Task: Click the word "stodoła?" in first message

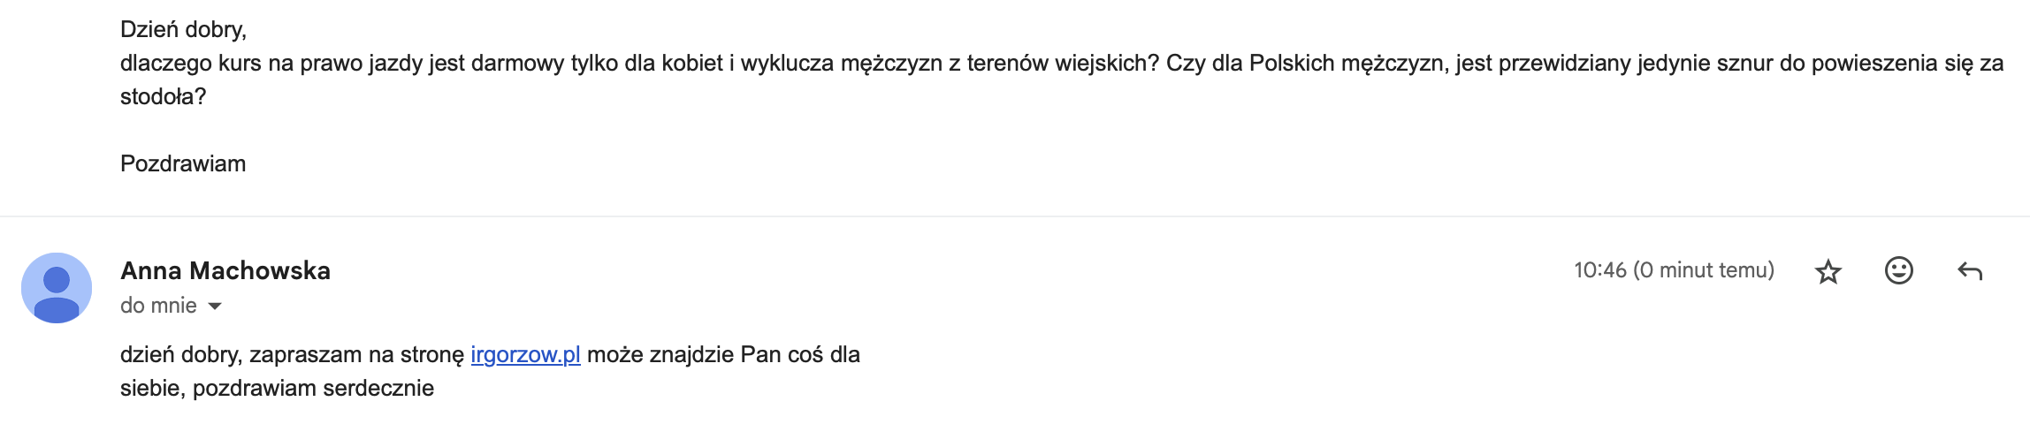Action: (x=163, y=97)
